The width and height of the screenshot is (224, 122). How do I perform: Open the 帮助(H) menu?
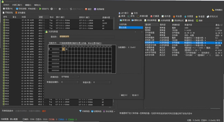(38, 5)
